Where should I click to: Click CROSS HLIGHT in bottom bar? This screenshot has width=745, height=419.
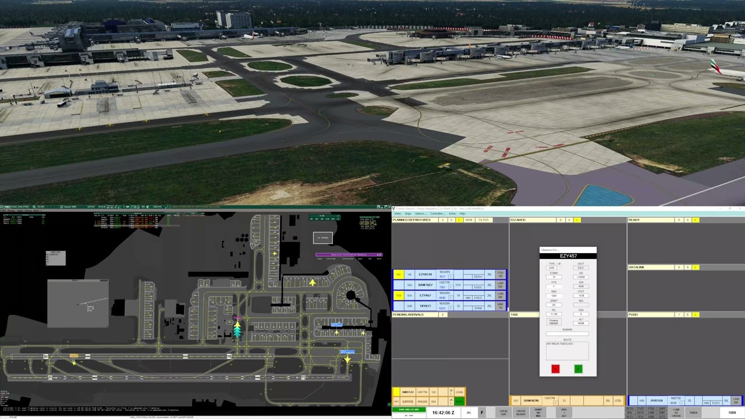[521, 412]
